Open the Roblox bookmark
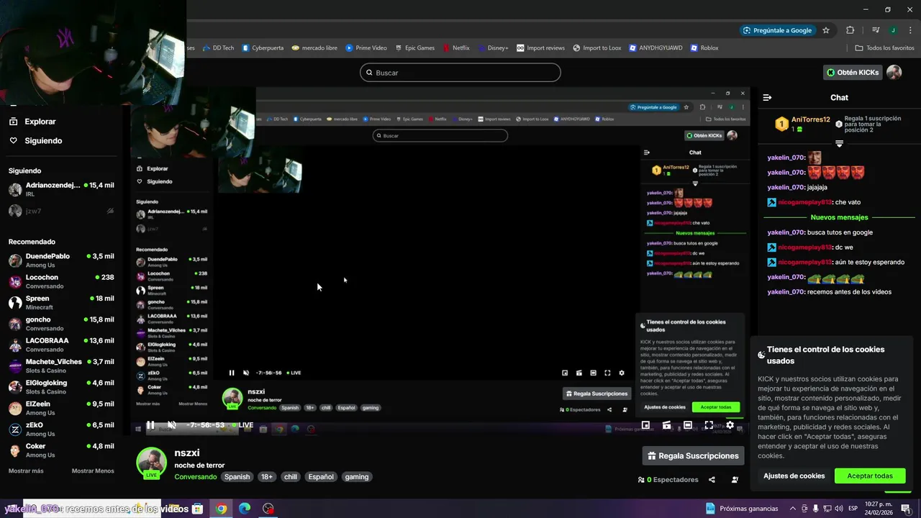 [x=704, y=48]
